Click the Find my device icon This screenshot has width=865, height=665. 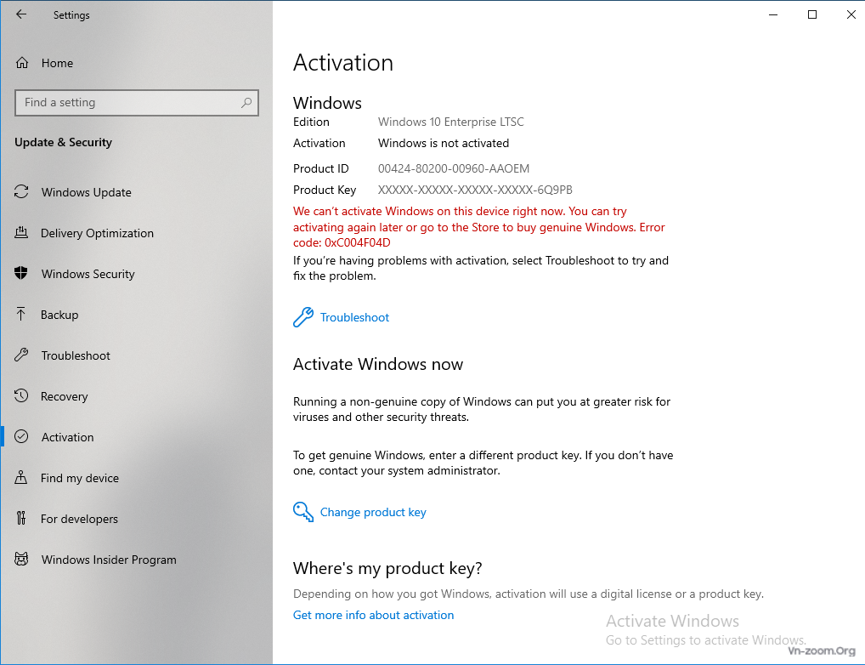click(x=21, y=478)
